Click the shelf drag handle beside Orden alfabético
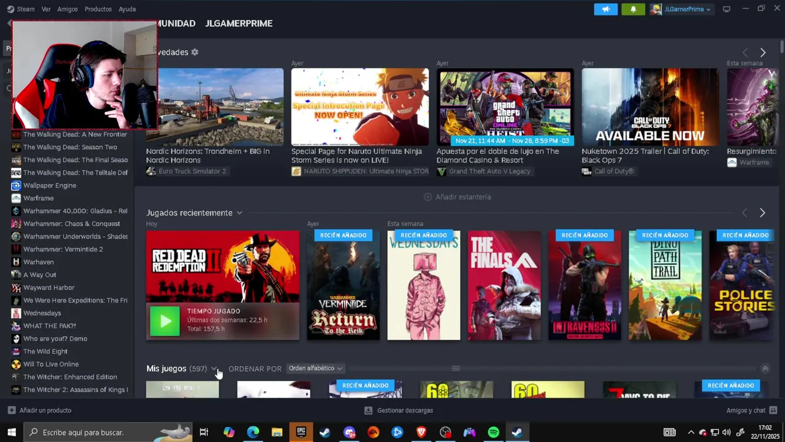Screen dimensions: 785x442 click(x=455, y=368)
